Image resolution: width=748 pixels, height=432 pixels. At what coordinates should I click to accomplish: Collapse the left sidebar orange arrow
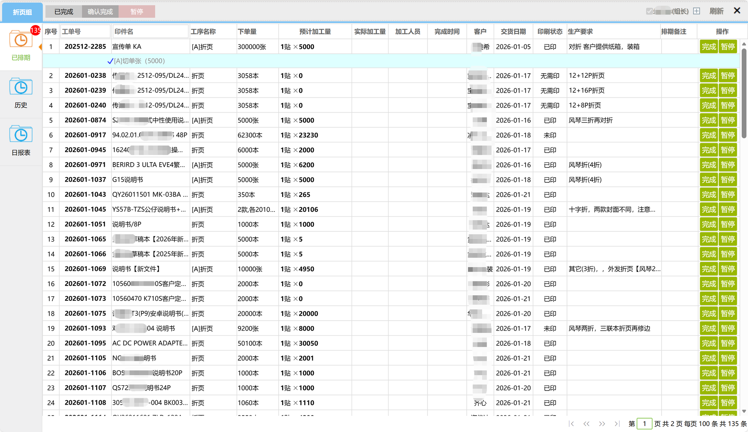click(40, 47)
